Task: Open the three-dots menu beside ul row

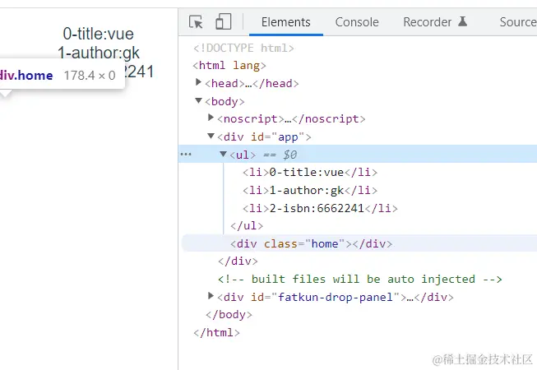Action: [x=186, y=155]
